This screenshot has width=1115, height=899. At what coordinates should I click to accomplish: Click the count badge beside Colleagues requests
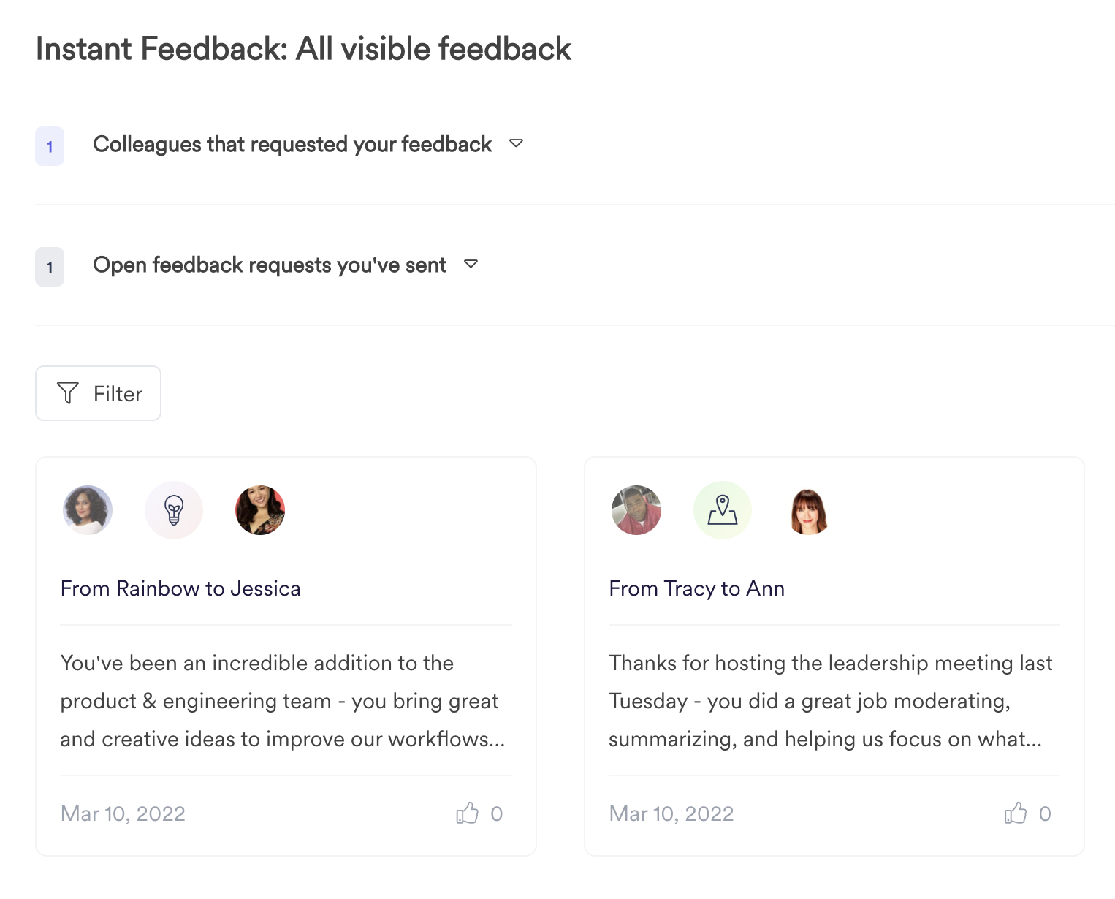(x=50, y=146)
